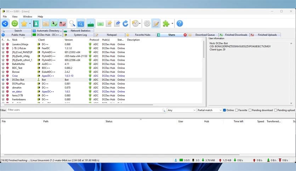Viewport: 296px width, 171px height.
Task: Refresh file list with blue circular arrow
Action: pyautogui.click(x=126, y=24)
